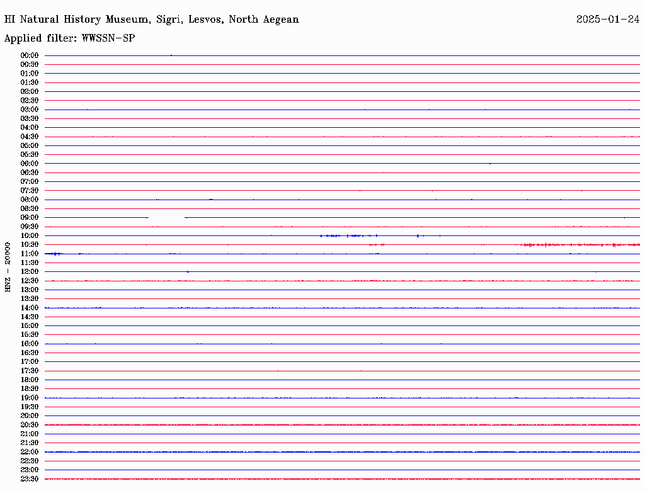Viewport: 645px width, 491px height.
Task: Click the 17:00 time label
Action: (x=30, y=362)
